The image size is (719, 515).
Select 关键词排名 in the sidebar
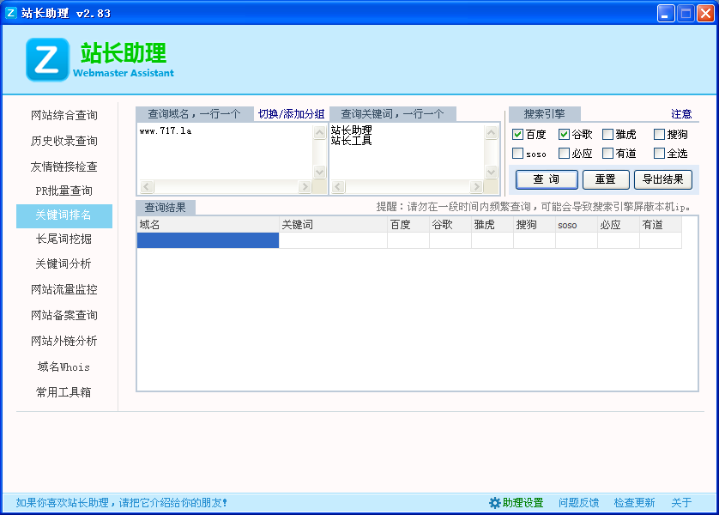(x=64, y=216)
